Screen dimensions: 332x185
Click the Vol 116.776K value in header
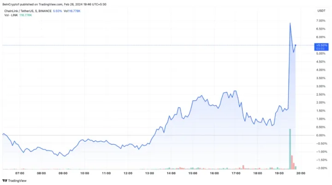pos(72,11)
